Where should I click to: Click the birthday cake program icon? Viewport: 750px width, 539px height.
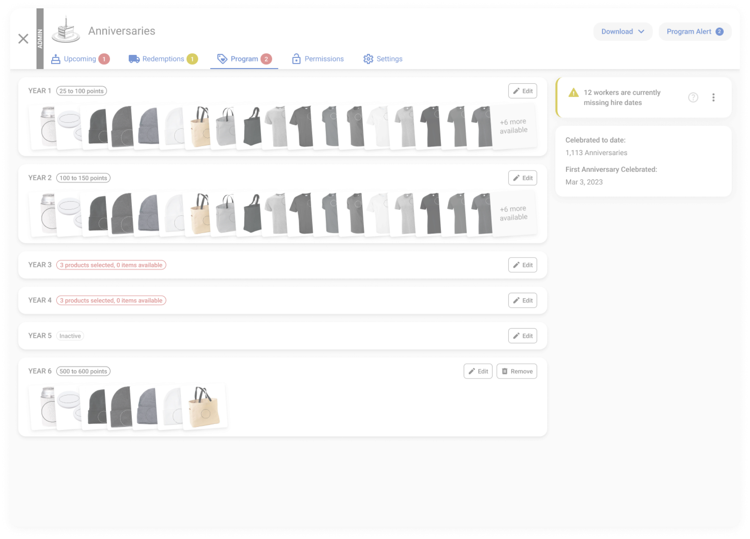[66, 31]
